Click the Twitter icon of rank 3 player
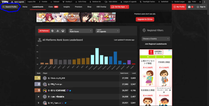The image size is (209, 106). pyautogui.click(x=70, y=91)
